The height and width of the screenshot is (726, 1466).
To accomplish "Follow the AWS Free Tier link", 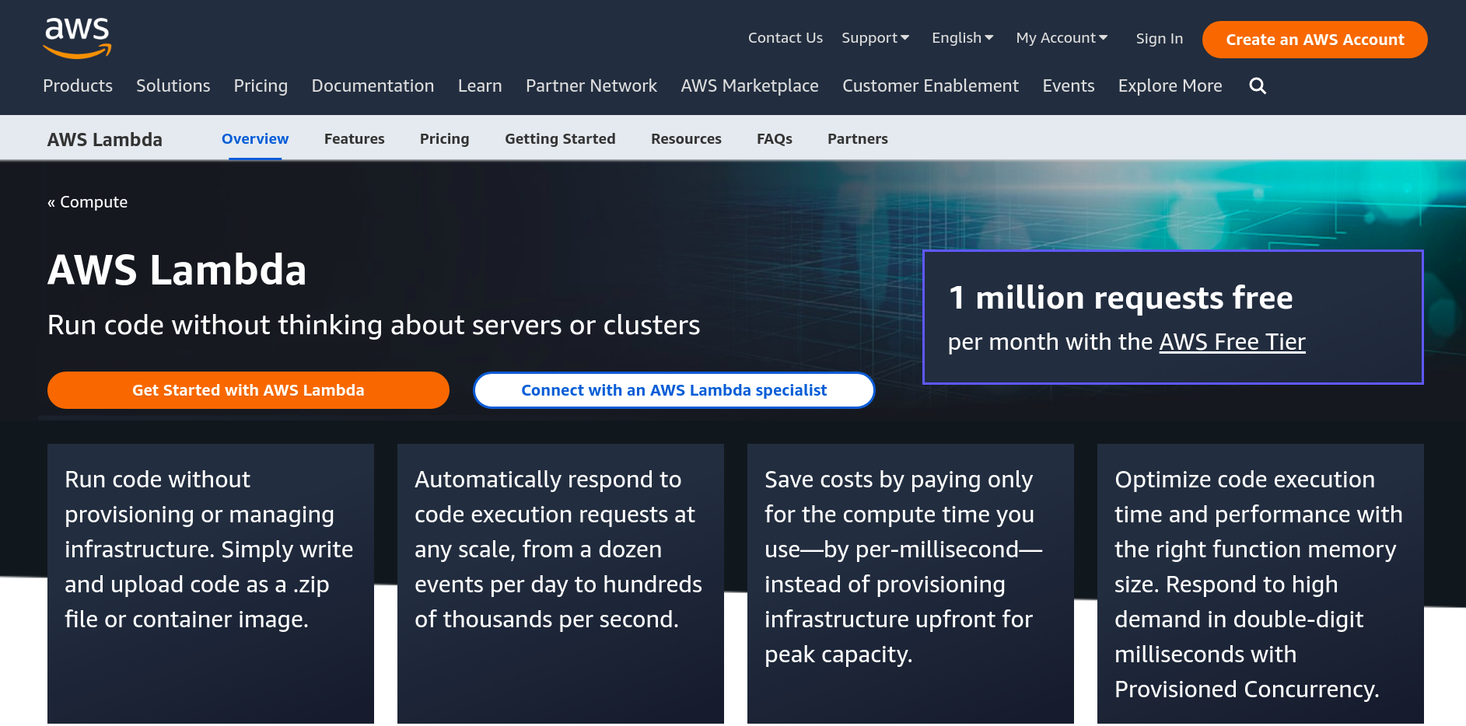I will [x=1232, y=342].
